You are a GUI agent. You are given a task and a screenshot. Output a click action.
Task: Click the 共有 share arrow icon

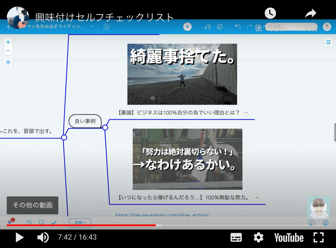pyautogui.click(x=311, y=13)
